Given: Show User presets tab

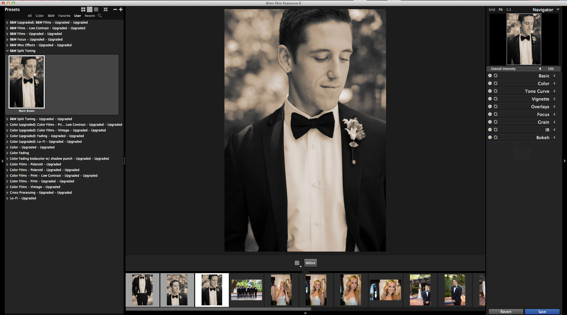Looking at the screenshot, I should [x=78, y=16].
